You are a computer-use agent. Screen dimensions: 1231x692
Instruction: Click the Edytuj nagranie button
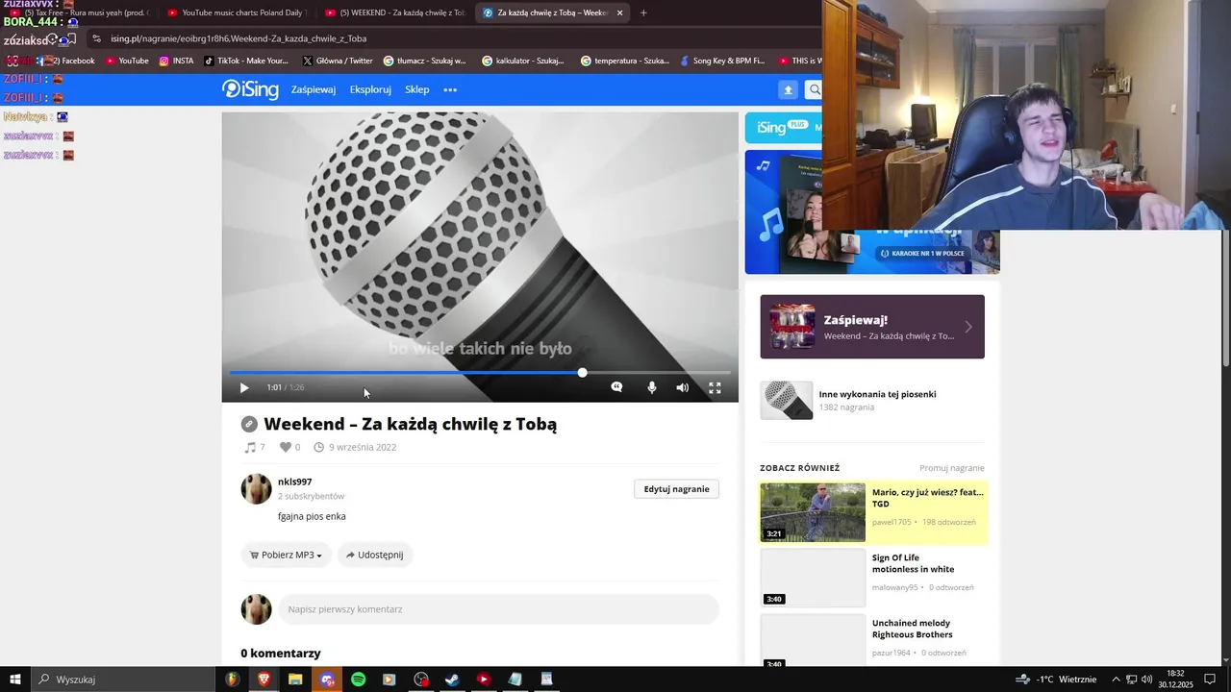tap(676, 489)
